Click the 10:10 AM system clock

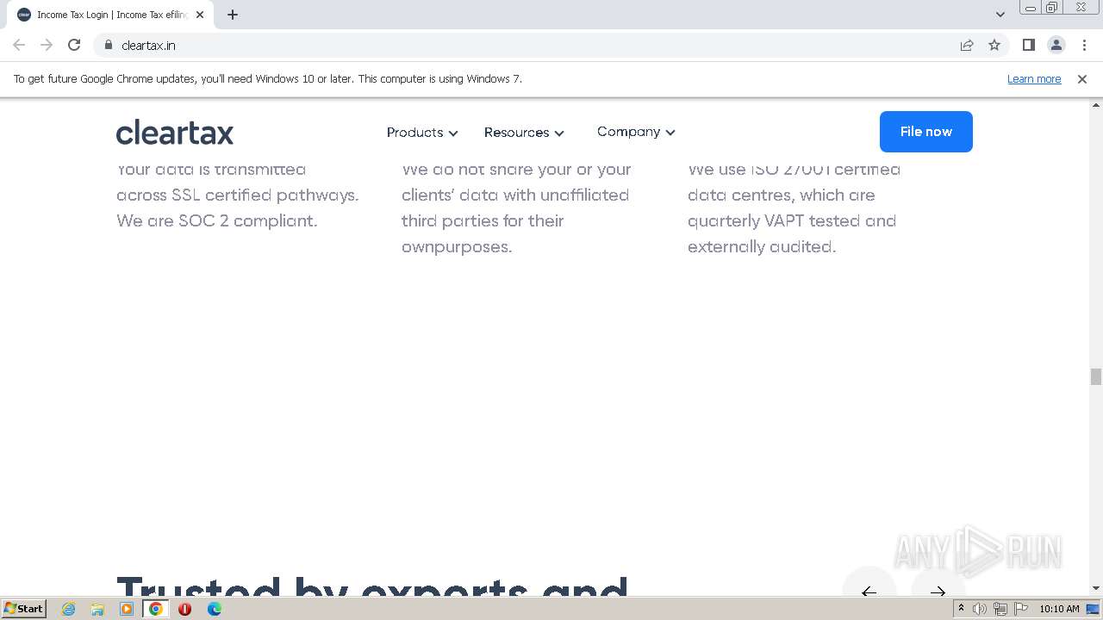(1059, 609)
